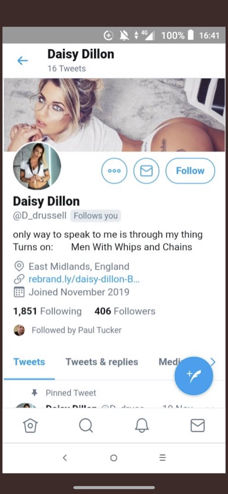
Task: Open Messages envelope in bottom bar
Action: tap(198, 426)
